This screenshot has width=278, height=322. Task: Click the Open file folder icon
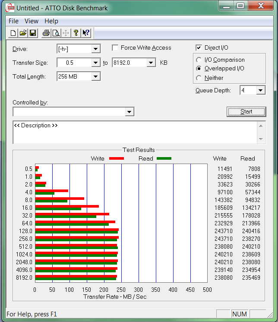coord(23,33)
